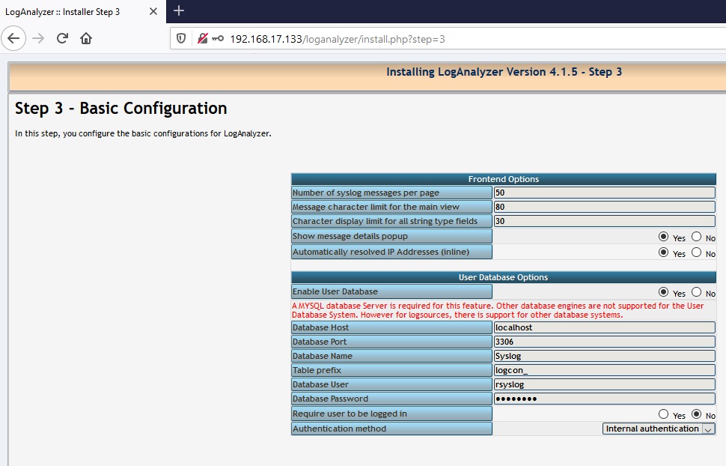
Task: Open a new browser tab
Action: [x=179, y=10]
